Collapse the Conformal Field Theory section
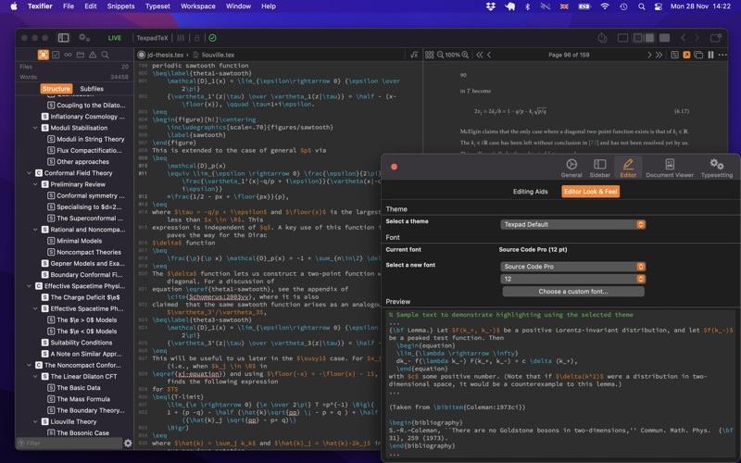 (x=29, y=173)
